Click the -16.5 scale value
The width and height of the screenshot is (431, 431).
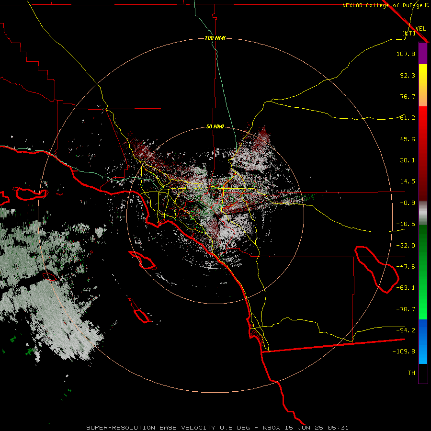[406, 224]
